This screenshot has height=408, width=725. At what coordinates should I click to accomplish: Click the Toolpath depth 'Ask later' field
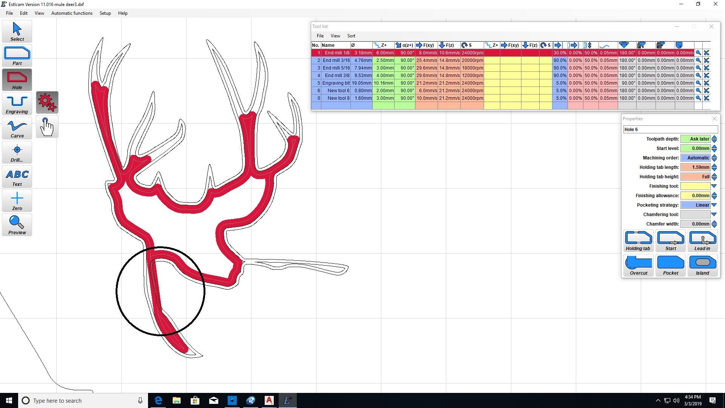pos(695,139)
